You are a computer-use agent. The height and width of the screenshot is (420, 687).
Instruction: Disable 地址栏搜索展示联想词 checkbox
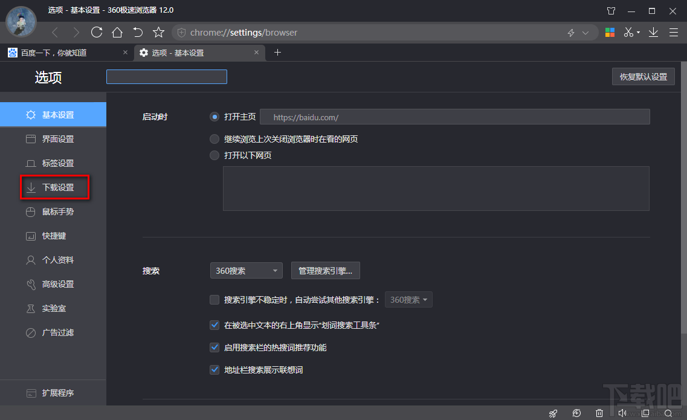coord(214,370)
